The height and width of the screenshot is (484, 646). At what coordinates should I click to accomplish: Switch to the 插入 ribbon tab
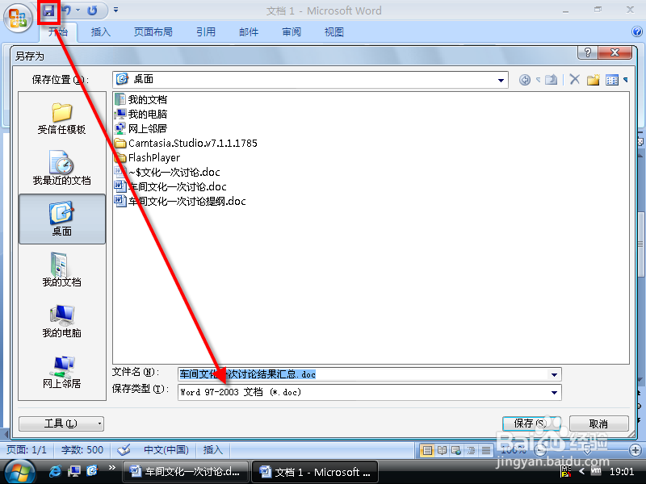(x=100, y=32)
